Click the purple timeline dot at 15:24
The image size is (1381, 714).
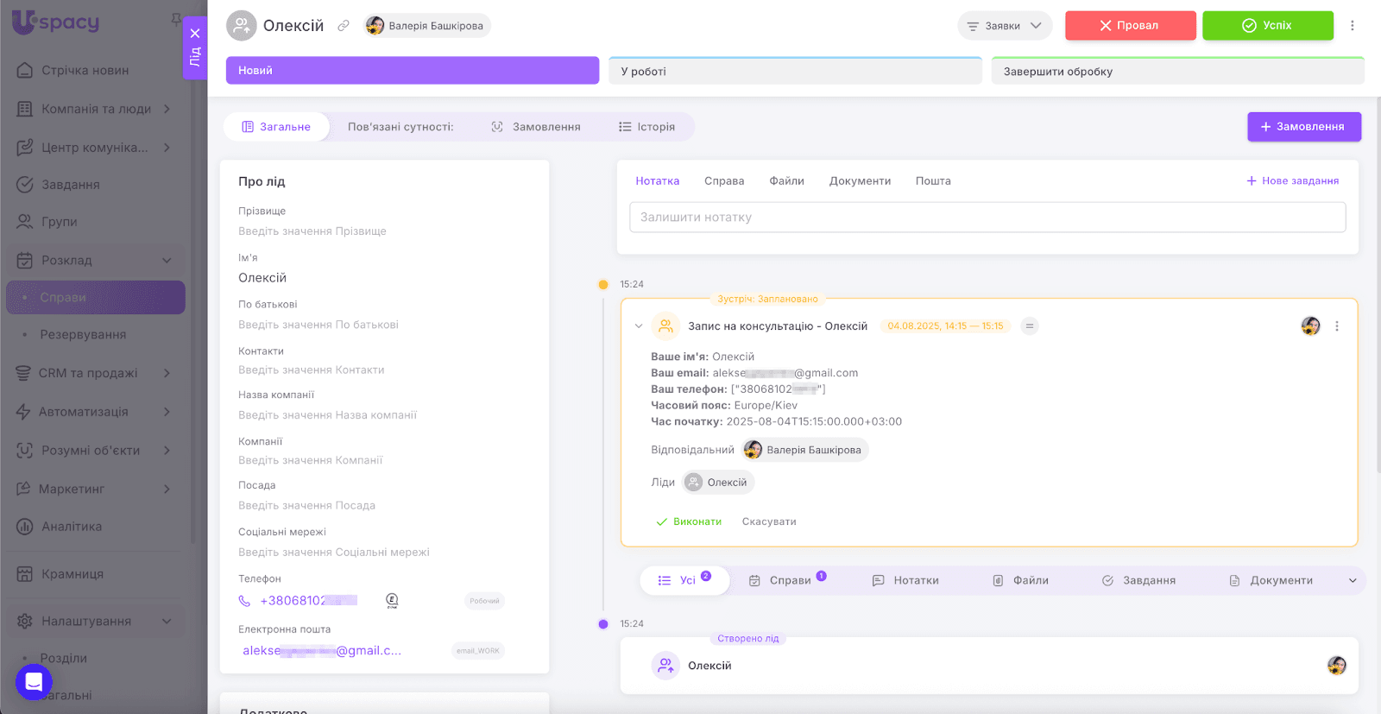[x=603, y=624]
